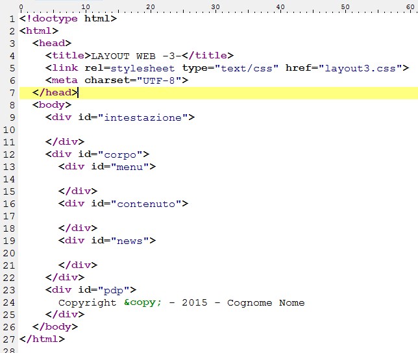
Task: Click line number 7 in the gutter
Action: pyautogui.click(x=12, y=93)
